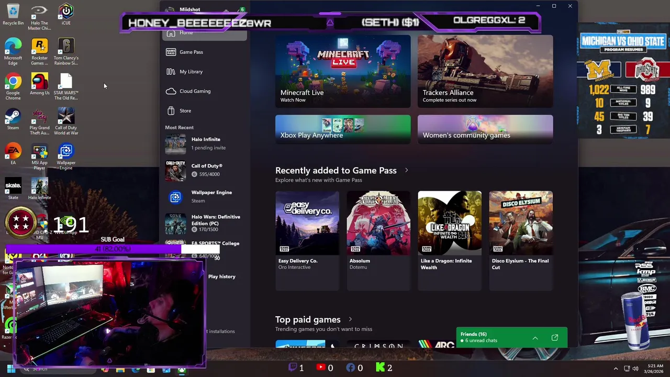Open My Library in Xbox sidebar
The width and height of the screenshot is (670, 377).
tap(205, 72)
